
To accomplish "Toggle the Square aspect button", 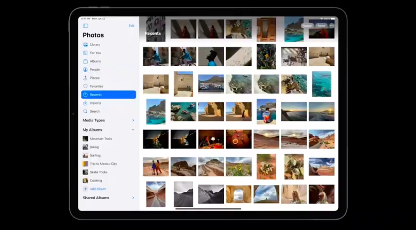I will (307, 26).
